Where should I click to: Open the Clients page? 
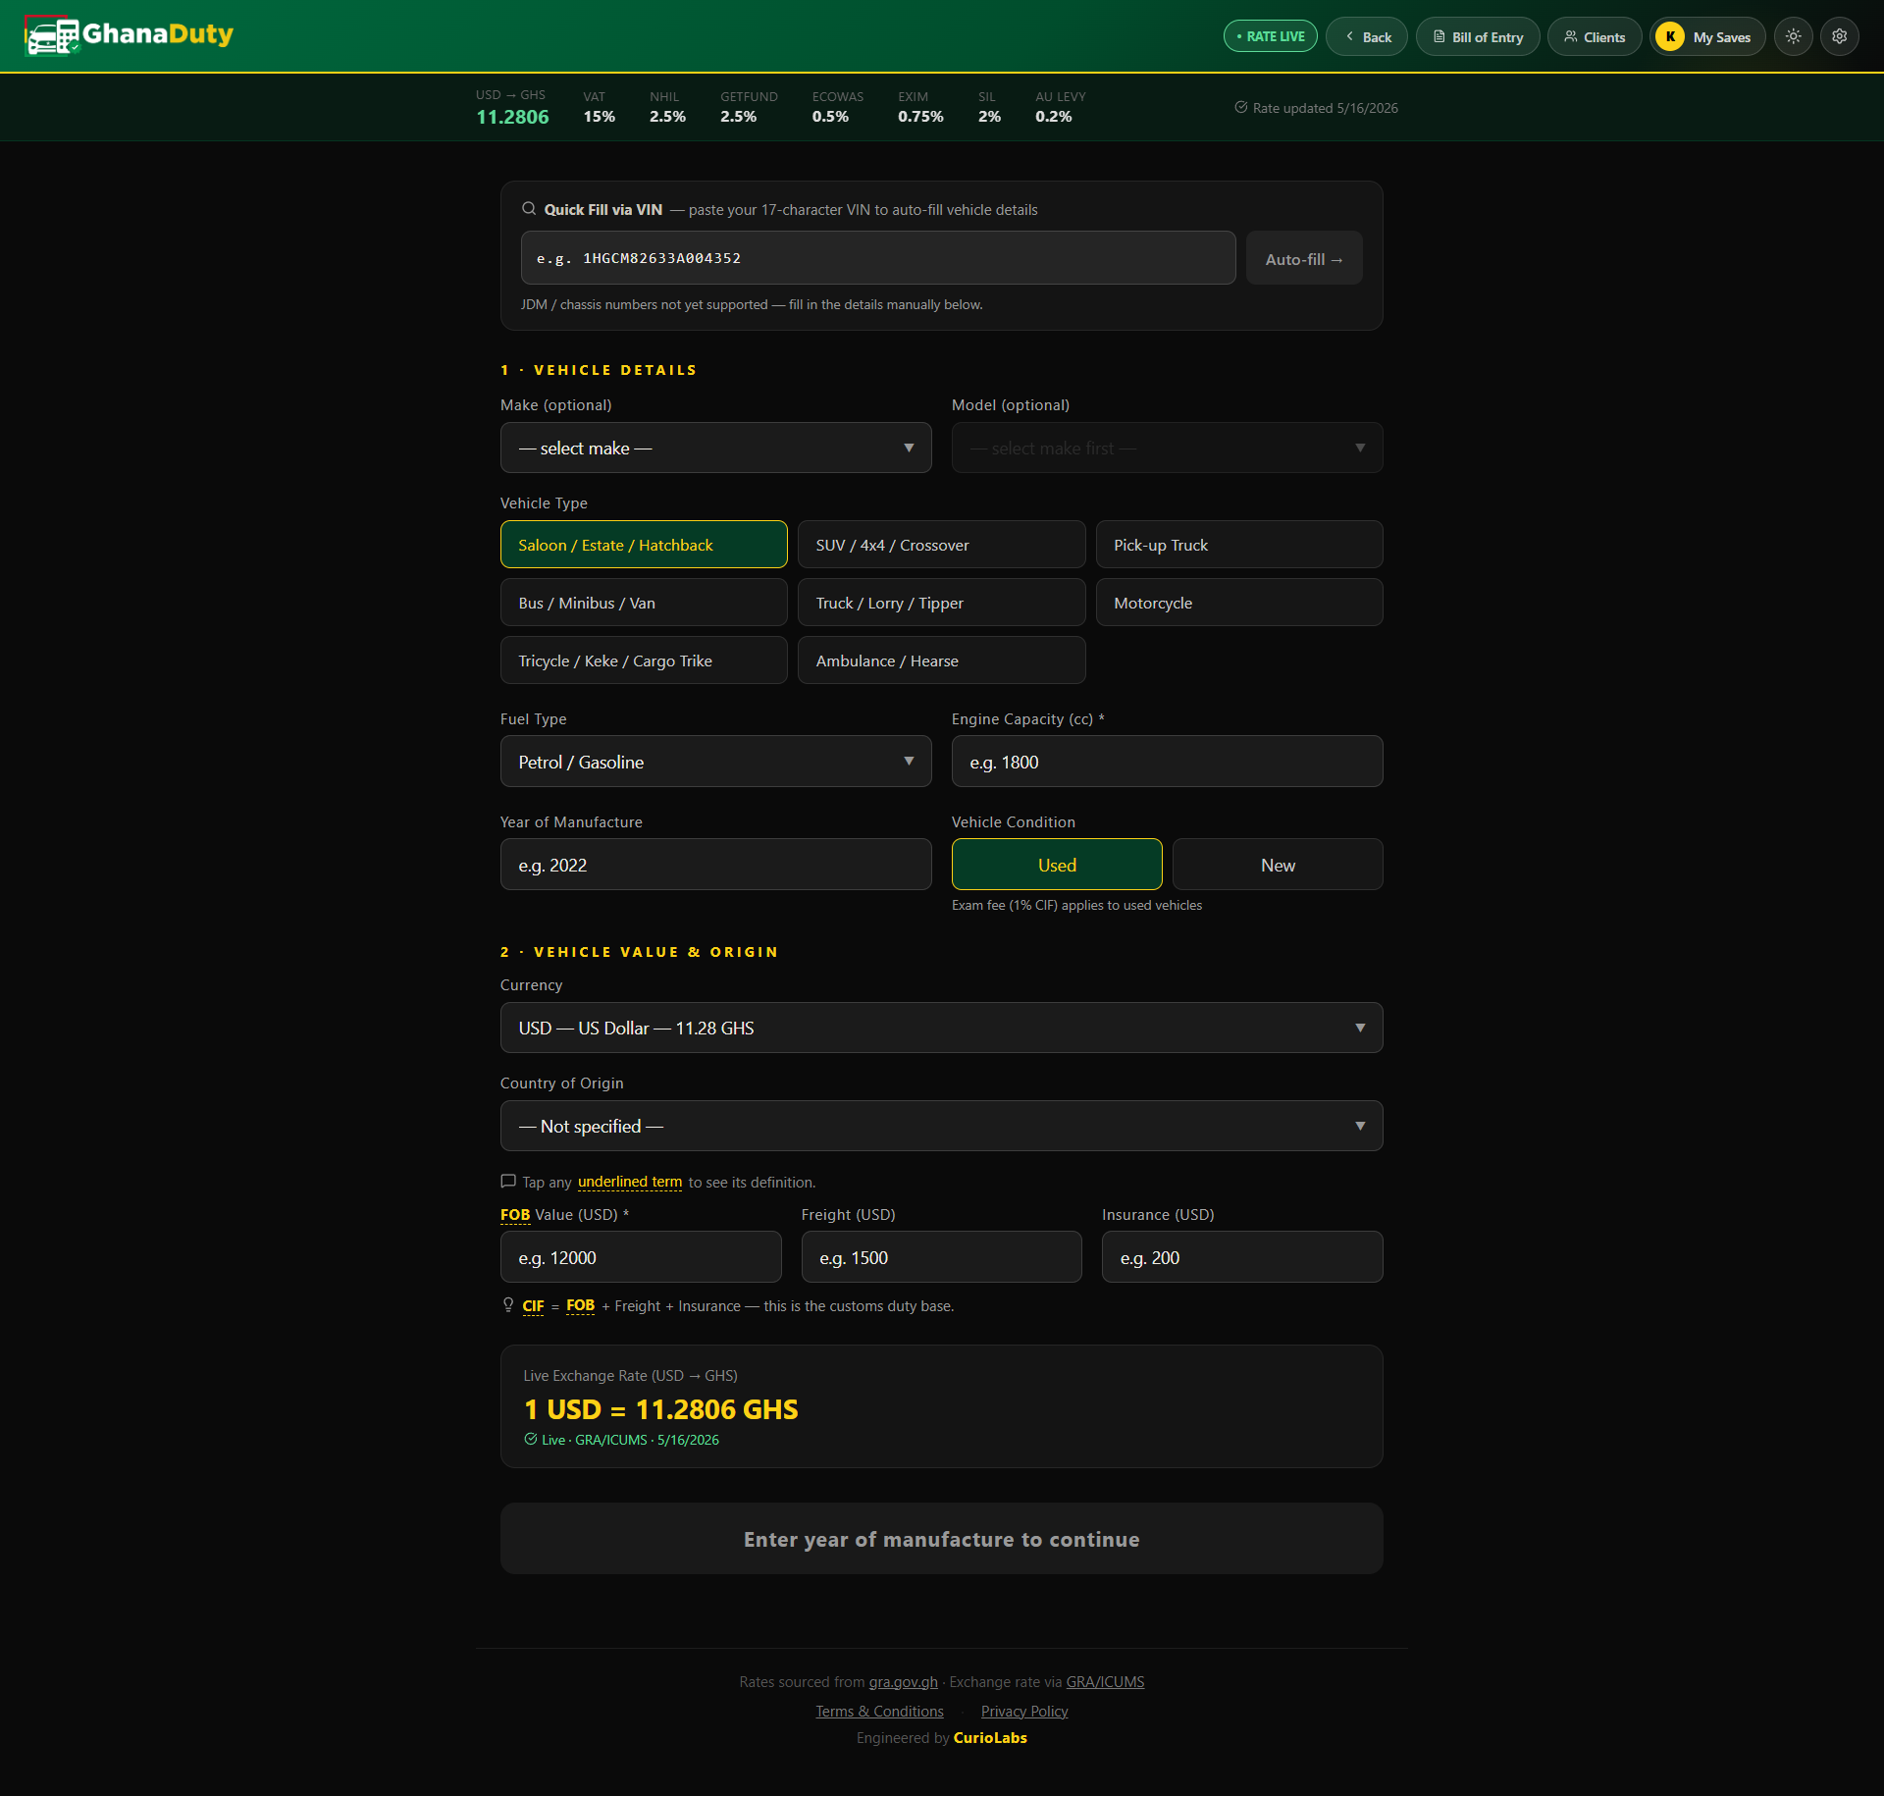pyautogui.click(x=1595, y=36)
